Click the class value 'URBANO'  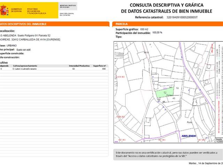pyautogui.click(x=11, y=46)
